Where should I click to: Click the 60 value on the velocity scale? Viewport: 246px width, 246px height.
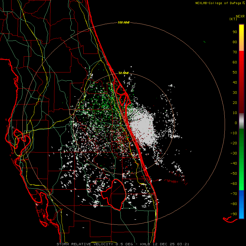235,62
